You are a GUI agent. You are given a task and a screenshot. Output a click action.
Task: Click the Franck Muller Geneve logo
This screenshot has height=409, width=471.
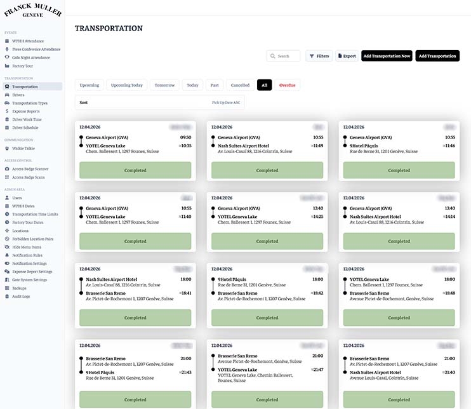tap(33, 11)
